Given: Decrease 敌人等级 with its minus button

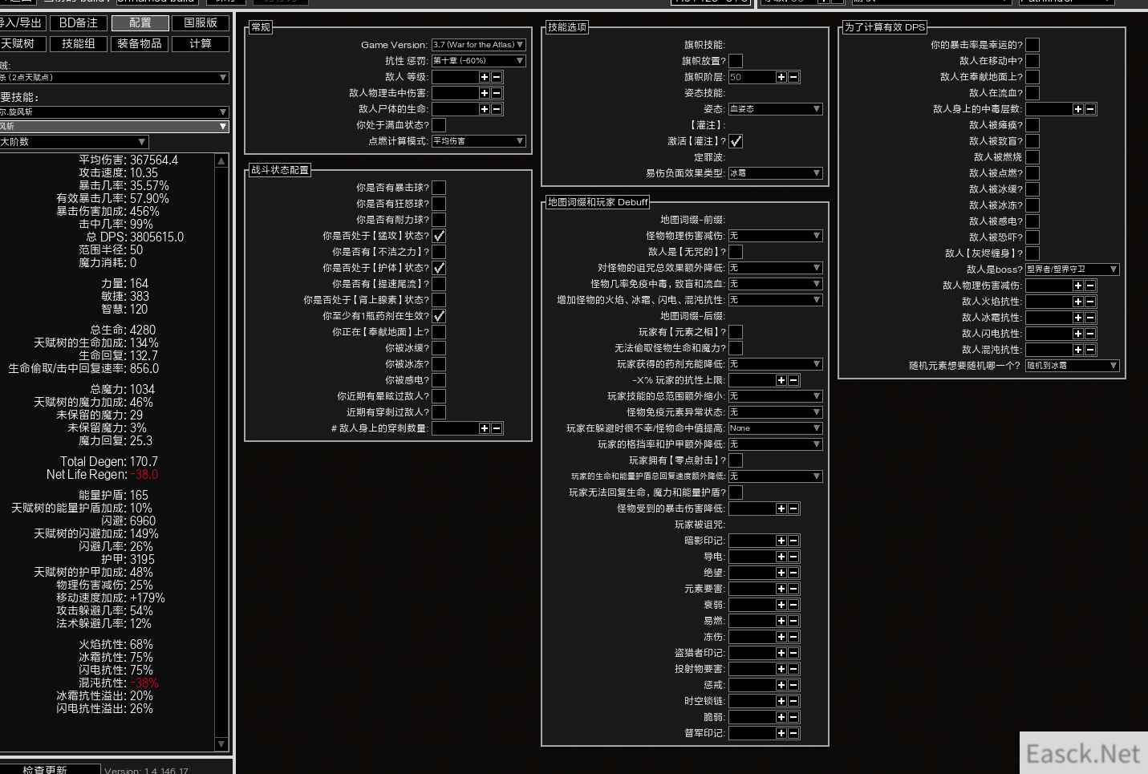Looking at the screenshot, I should click(x=497, y=77).
